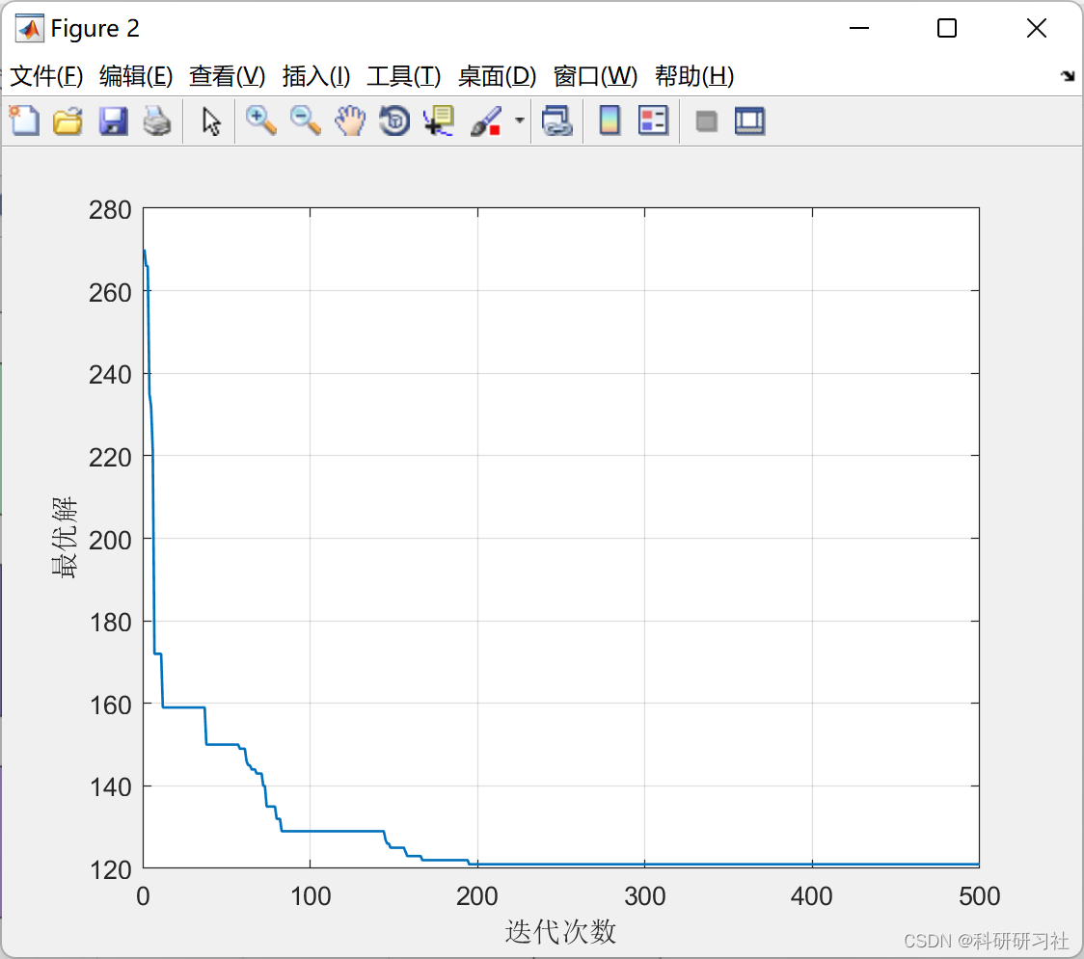Enable the Rotate 3D tool
Viewport: 1084px width, 959px height.
tap(394, 120)
